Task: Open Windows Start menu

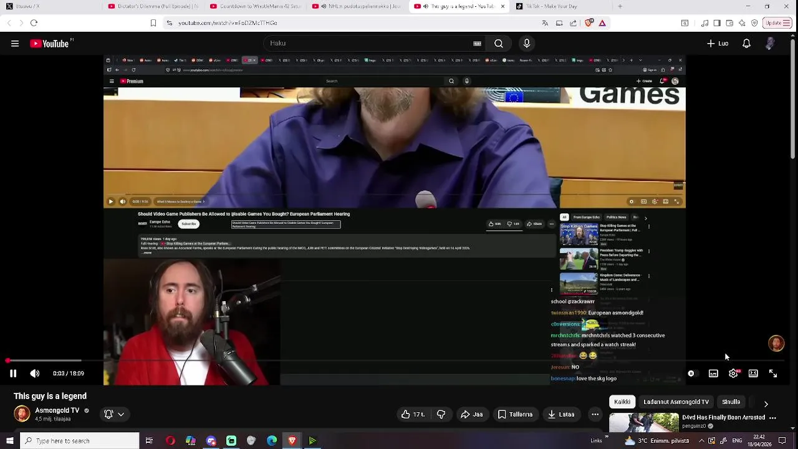Action: pos(9,441)
